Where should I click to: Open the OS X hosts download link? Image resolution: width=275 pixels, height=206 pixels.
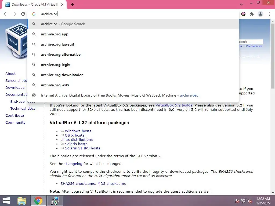click(x=75, y=135)
